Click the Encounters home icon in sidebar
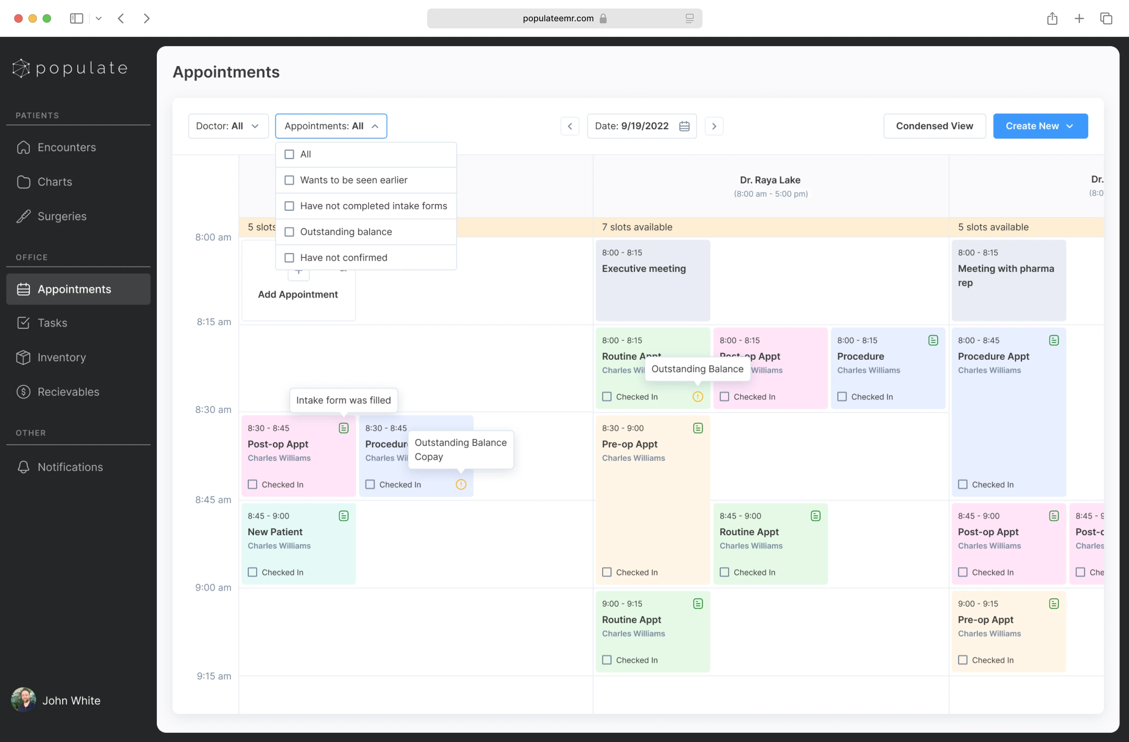The image size is (1129, 742). tap(23, 148)
